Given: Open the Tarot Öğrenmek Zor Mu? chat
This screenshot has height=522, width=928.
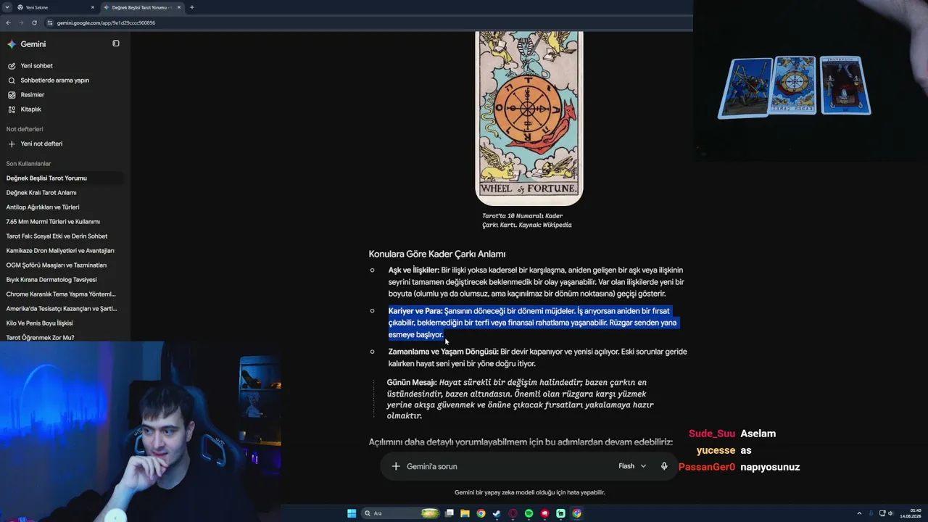Looking at the screenshot, I should (40, 338).
